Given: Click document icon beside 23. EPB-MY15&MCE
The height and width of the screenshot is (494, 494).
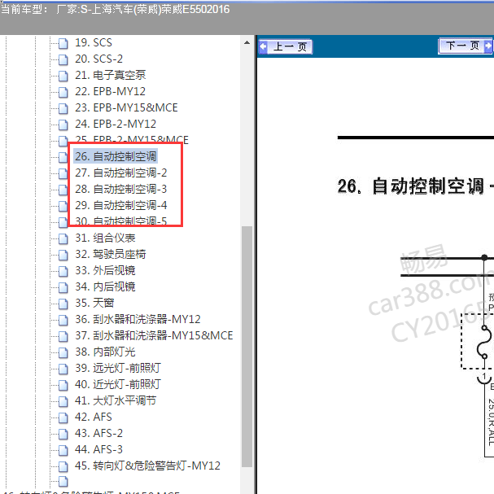Looking at the screenshot, I should [63, 109].
